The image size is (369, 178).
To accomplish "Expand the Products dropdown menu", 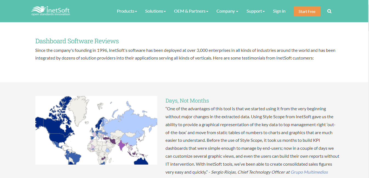I will pyautogui.click(x=127, y=11).
